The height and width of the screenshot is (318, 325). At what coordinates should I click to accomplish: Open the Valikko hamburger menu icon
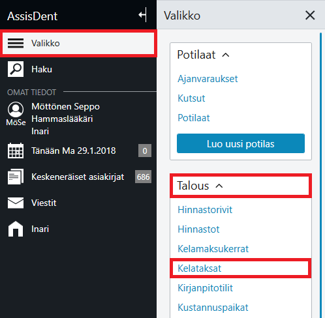(x=16, y=43)
